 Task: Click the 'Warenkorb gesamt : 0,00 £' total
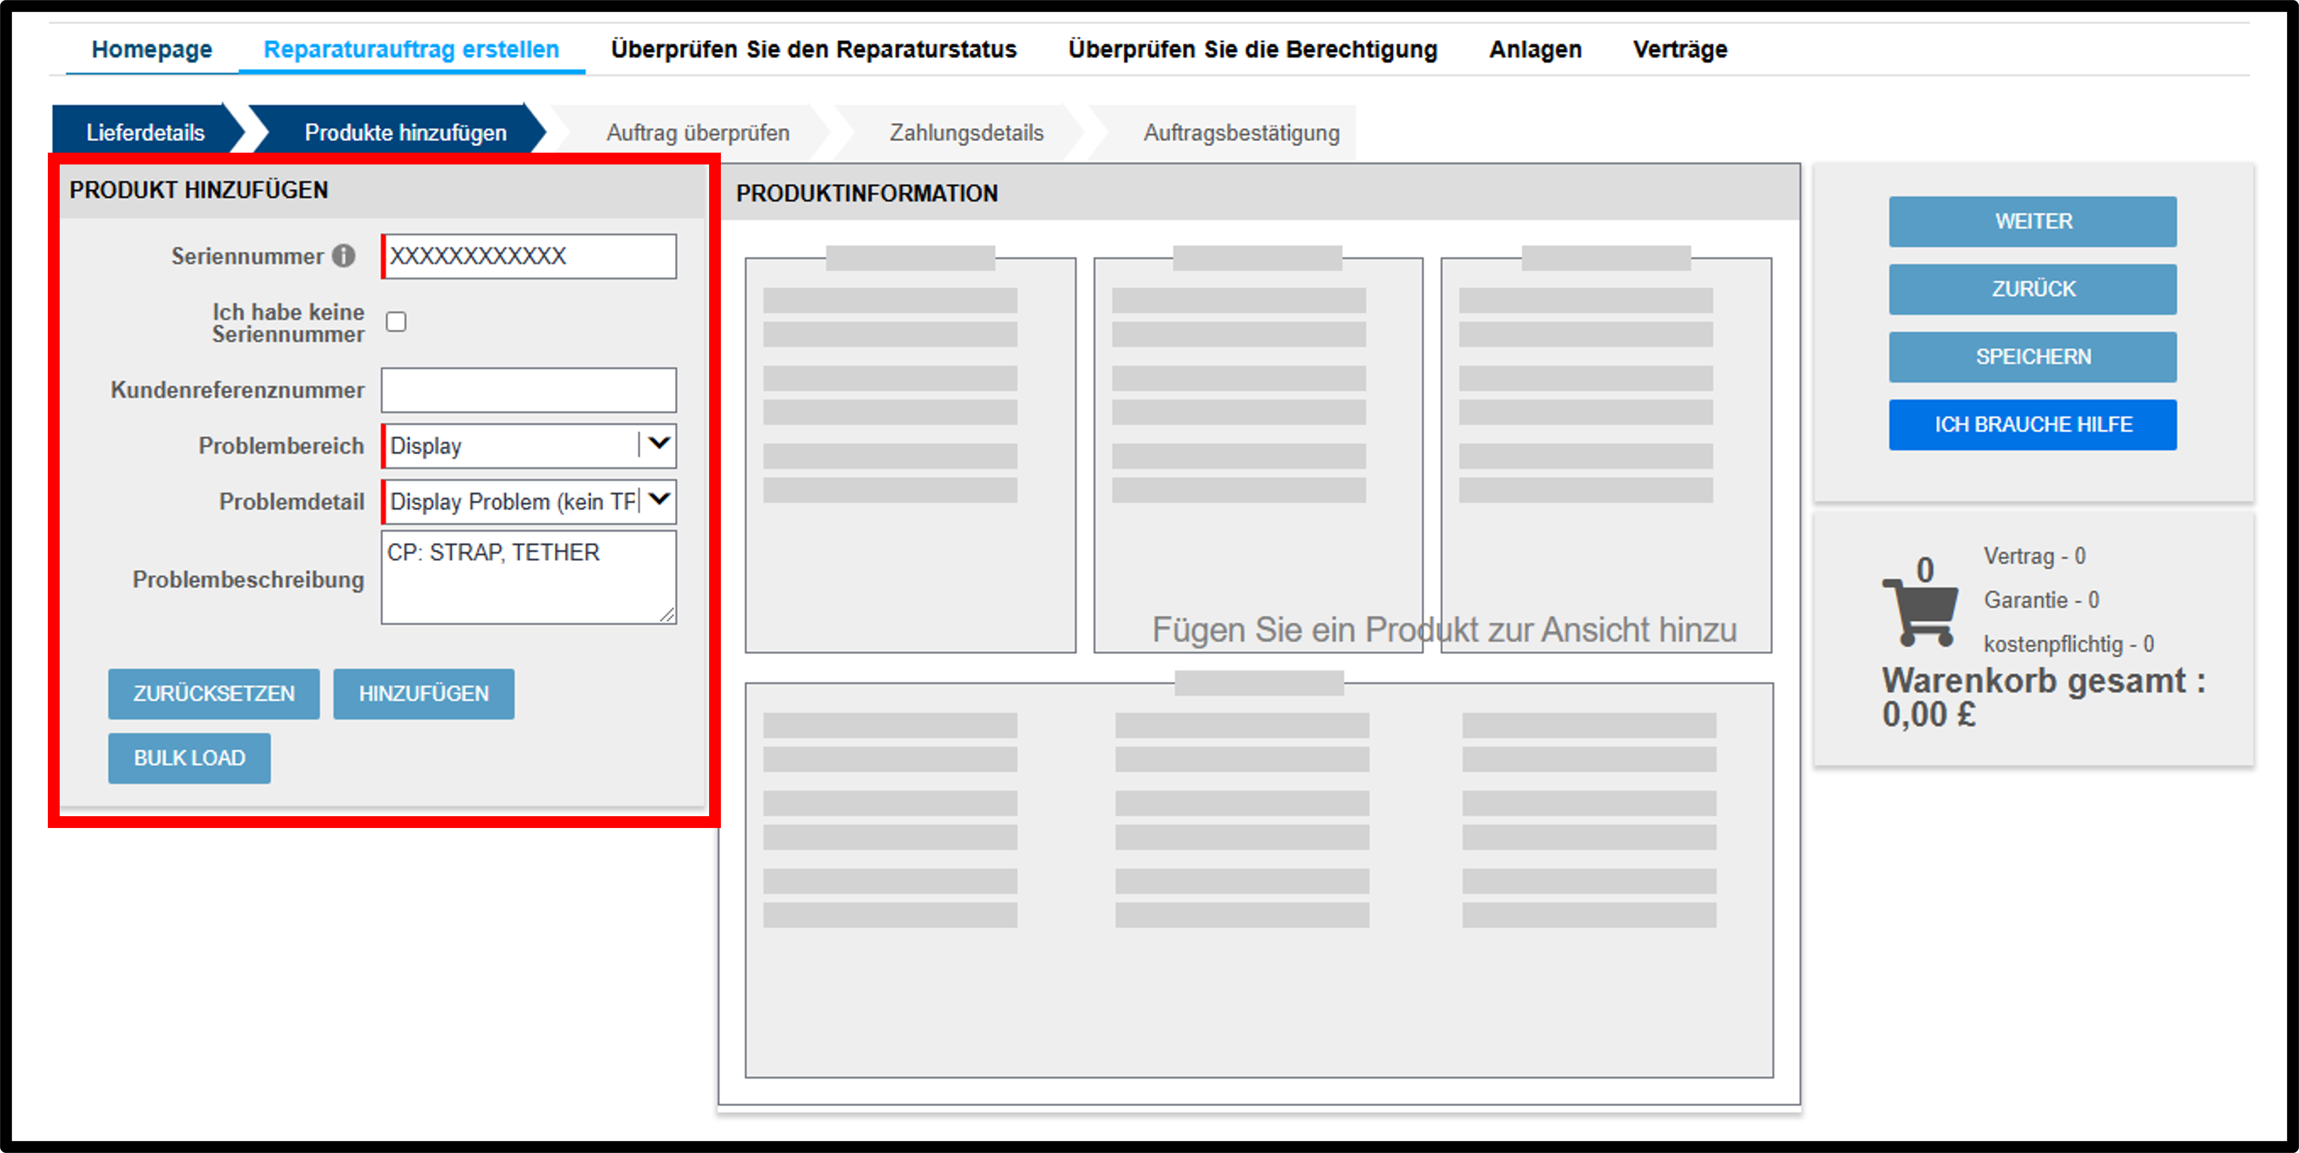tap(2044, 697)
